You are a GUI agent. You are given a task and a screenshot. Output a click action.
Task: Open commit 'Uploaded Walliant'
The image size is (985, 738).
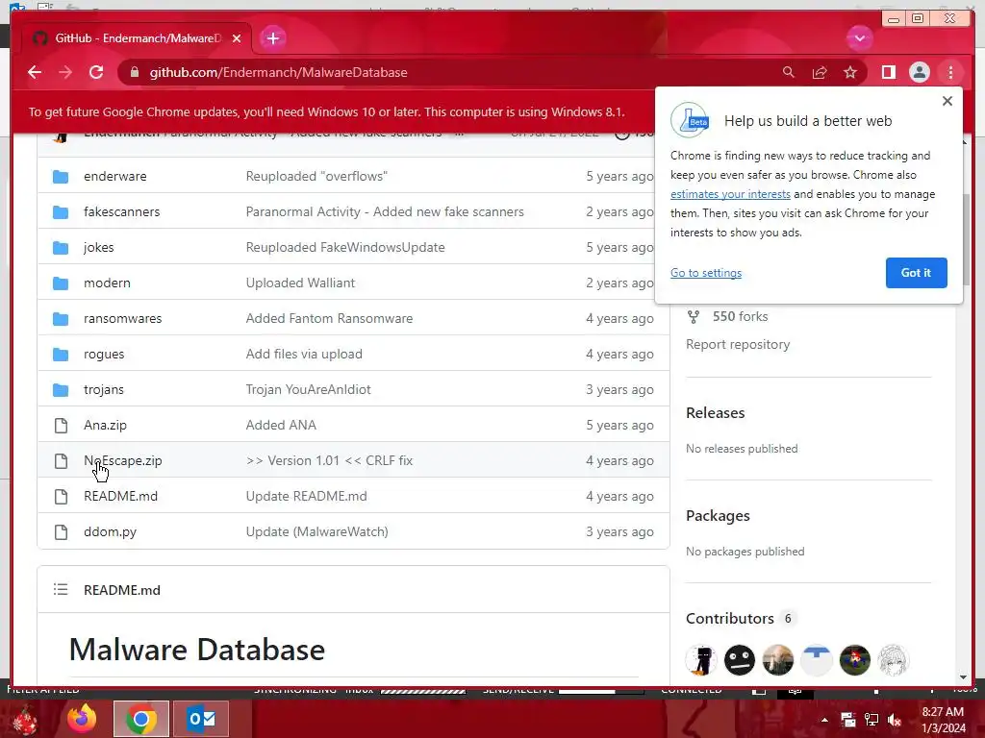(x=300, y=283)
